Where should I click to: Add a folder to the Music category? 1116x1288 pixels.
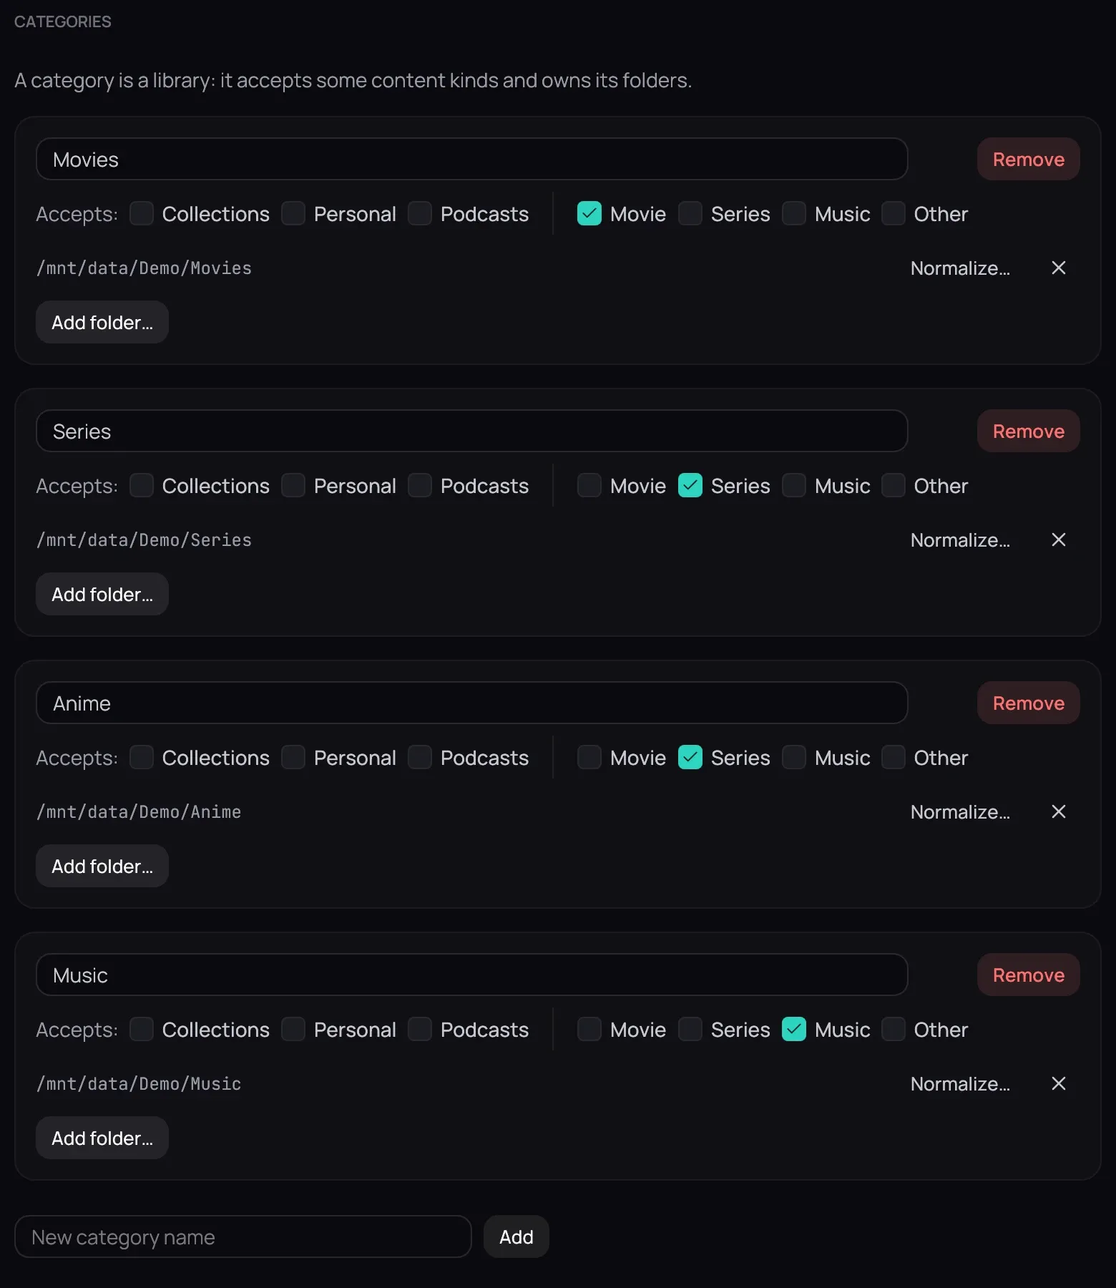pyautogui.click(x=102, y=1138)
